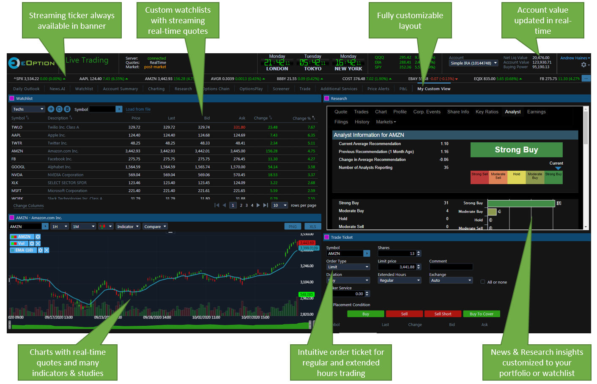
Task: Toggle the All or none checkbox
Action: tap(483, 282)
